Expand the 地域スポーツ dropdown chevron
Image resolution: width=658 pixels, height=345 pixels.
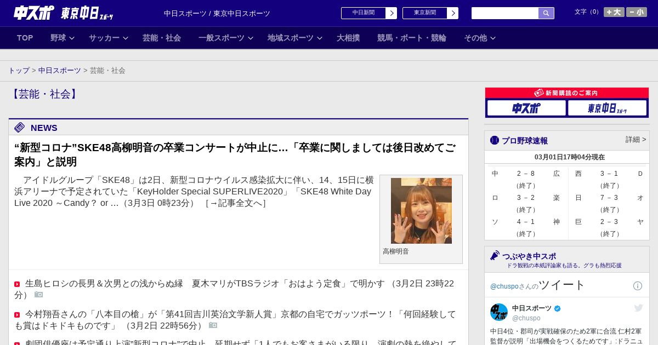(320, 38)
